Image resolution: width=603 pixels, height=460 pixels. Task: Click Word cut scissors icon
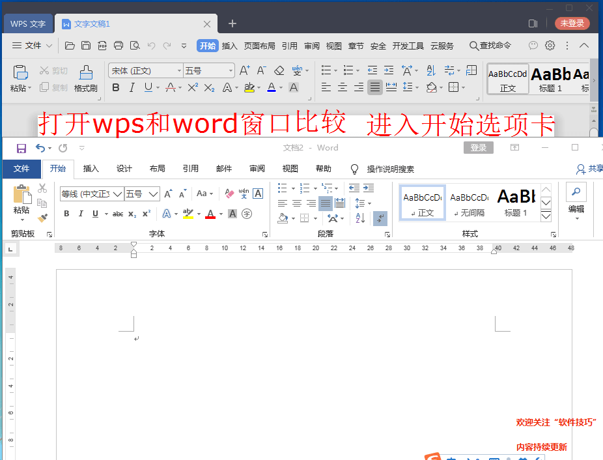click(42, 188)
